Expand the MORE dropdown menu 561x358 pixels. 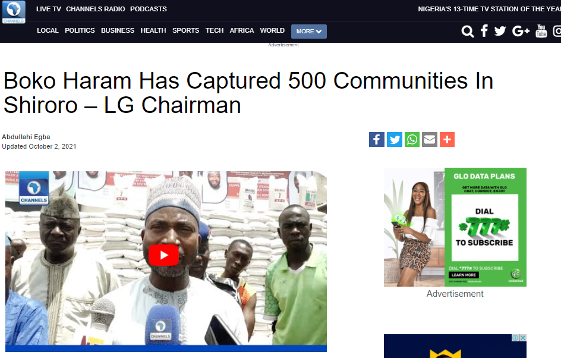[x=309, y=32]
